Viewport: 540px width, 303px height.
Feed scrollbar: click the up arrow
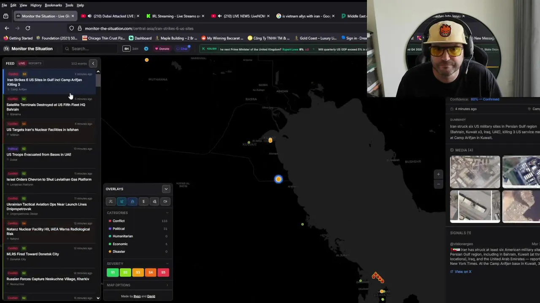98,72
